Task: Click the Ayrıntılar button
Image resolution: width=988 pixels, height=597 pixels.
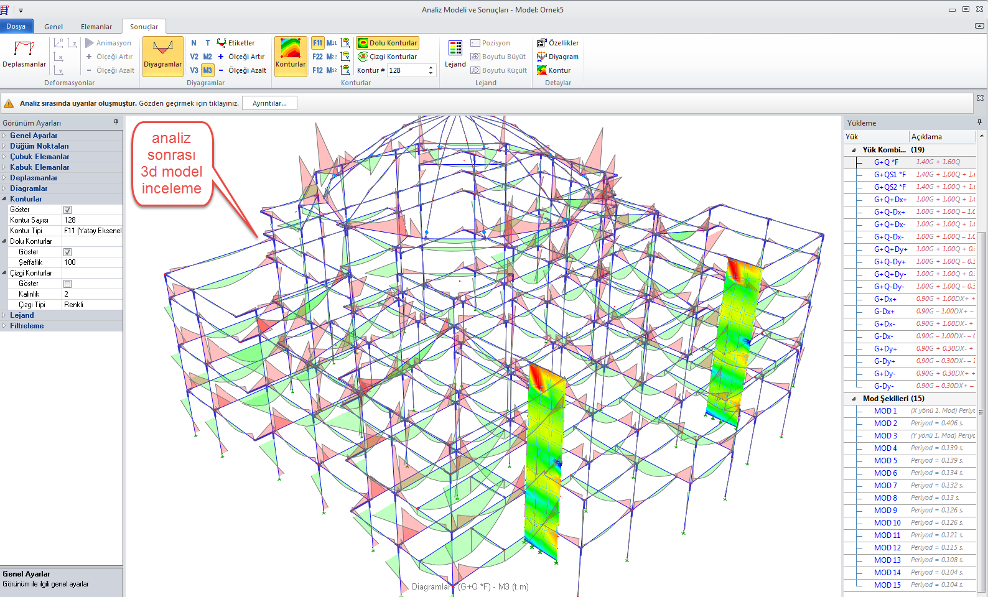Action: pos(269,103)
